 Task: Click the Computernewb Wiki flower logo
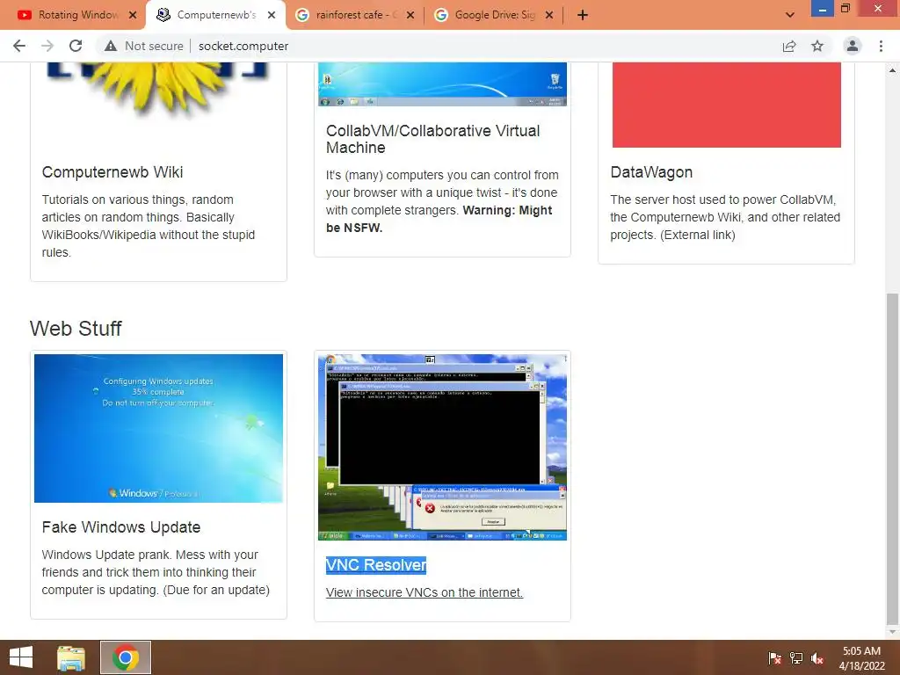tap(158, 89)
